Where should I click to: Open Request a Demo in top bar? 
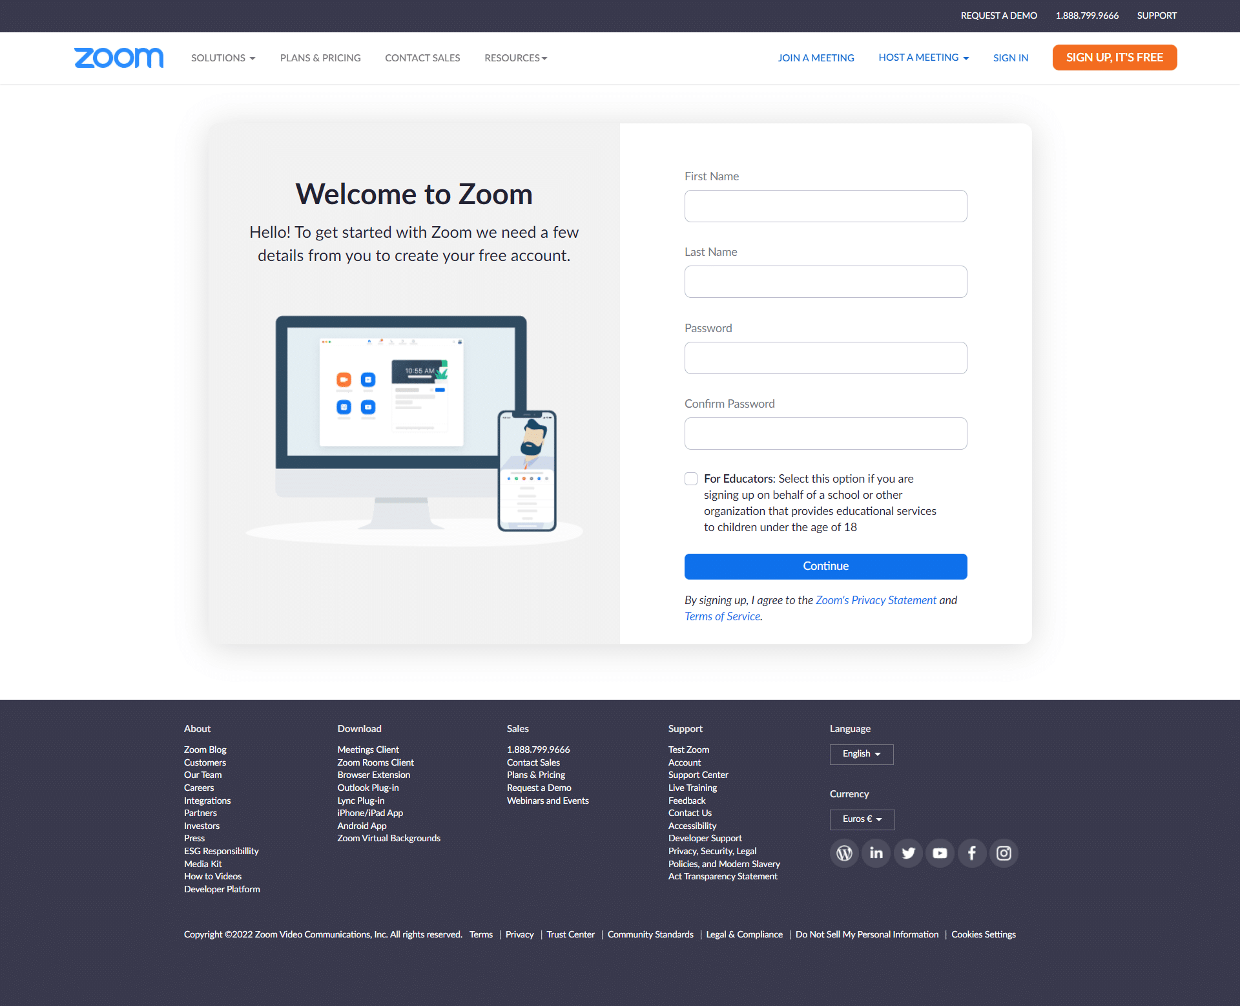(x=998, y=16)
